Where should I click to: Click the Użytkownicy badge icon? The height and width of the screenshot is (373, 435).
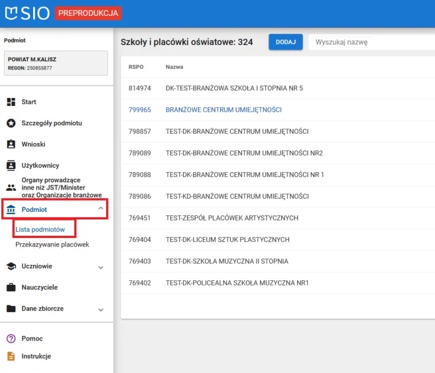pos(11,166)
